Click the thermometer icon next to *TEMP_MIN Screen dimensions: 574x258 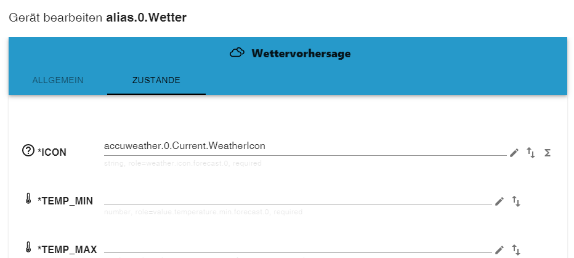(28, 199)
